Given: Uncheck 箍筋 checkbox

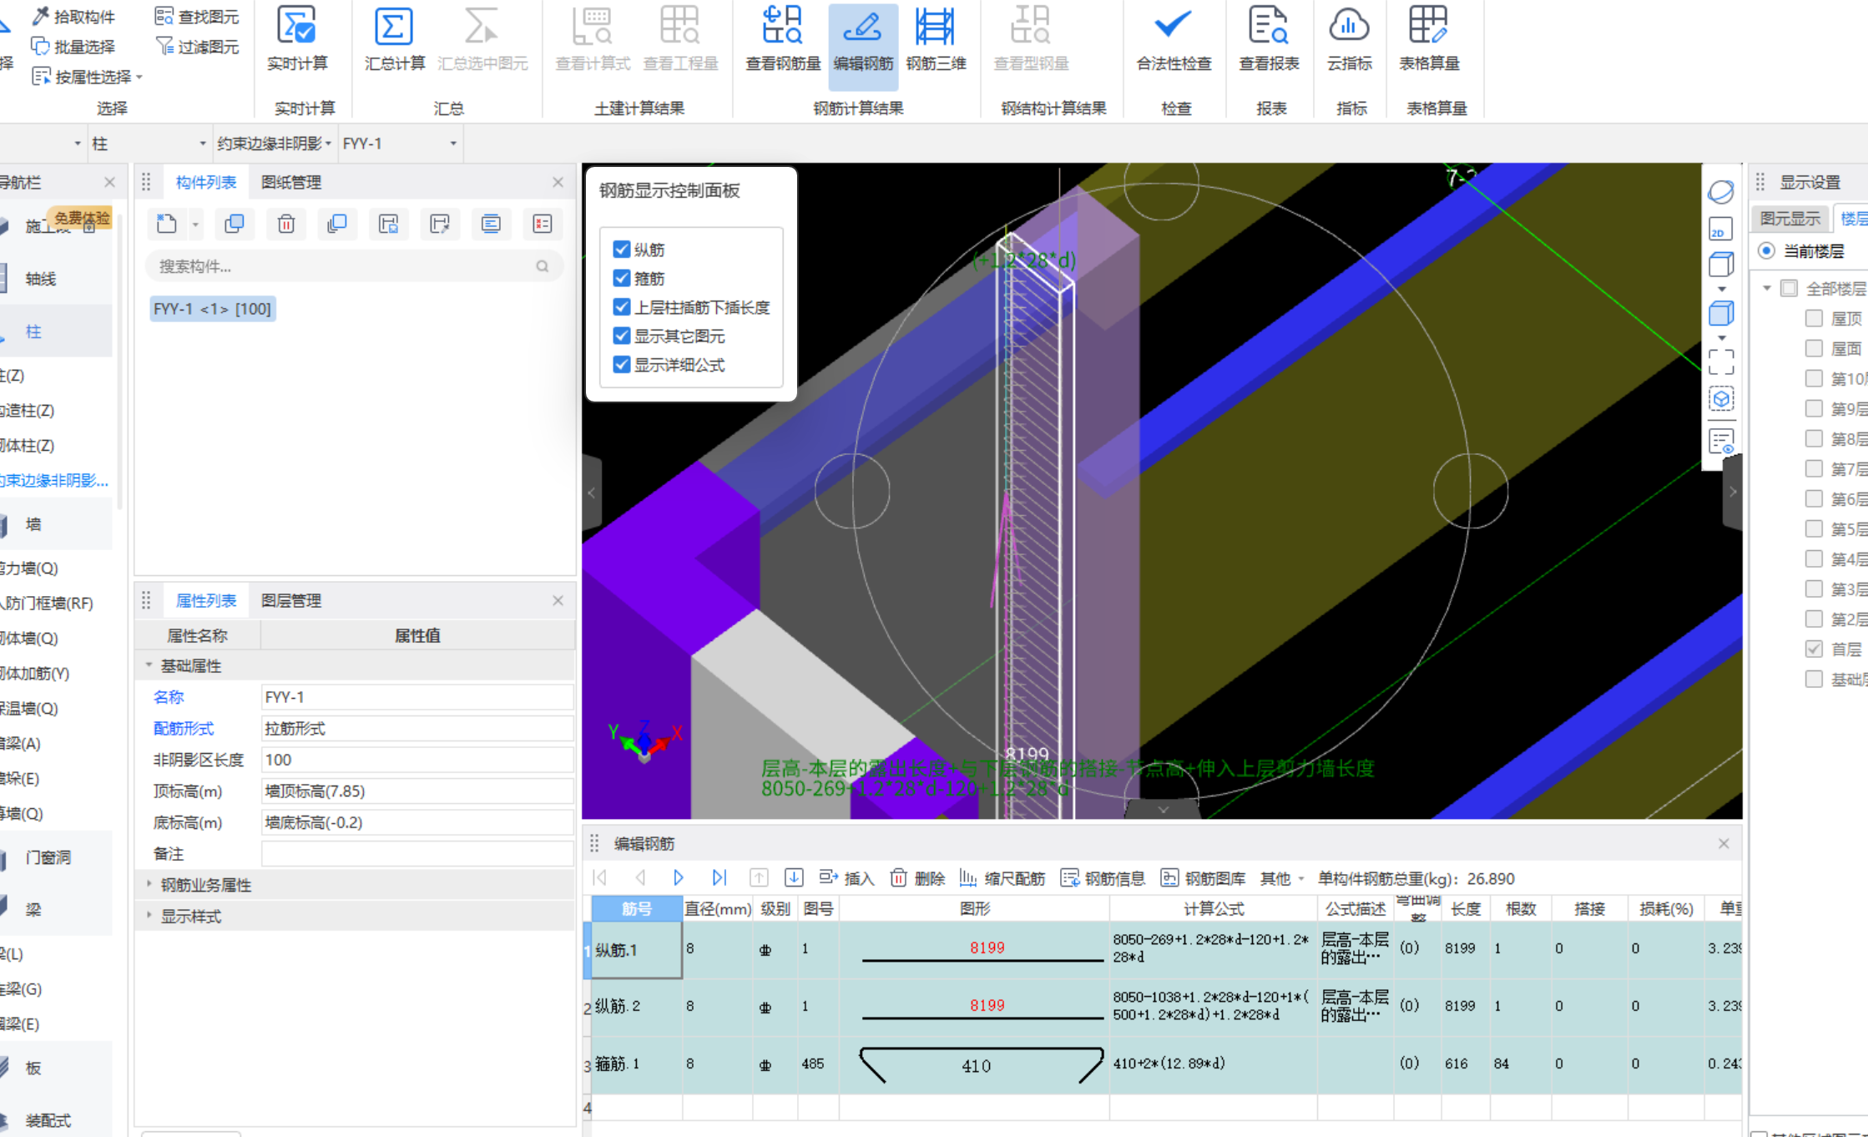Looking at the screenshot, I should pyautogui.click(x=622, y=278).
